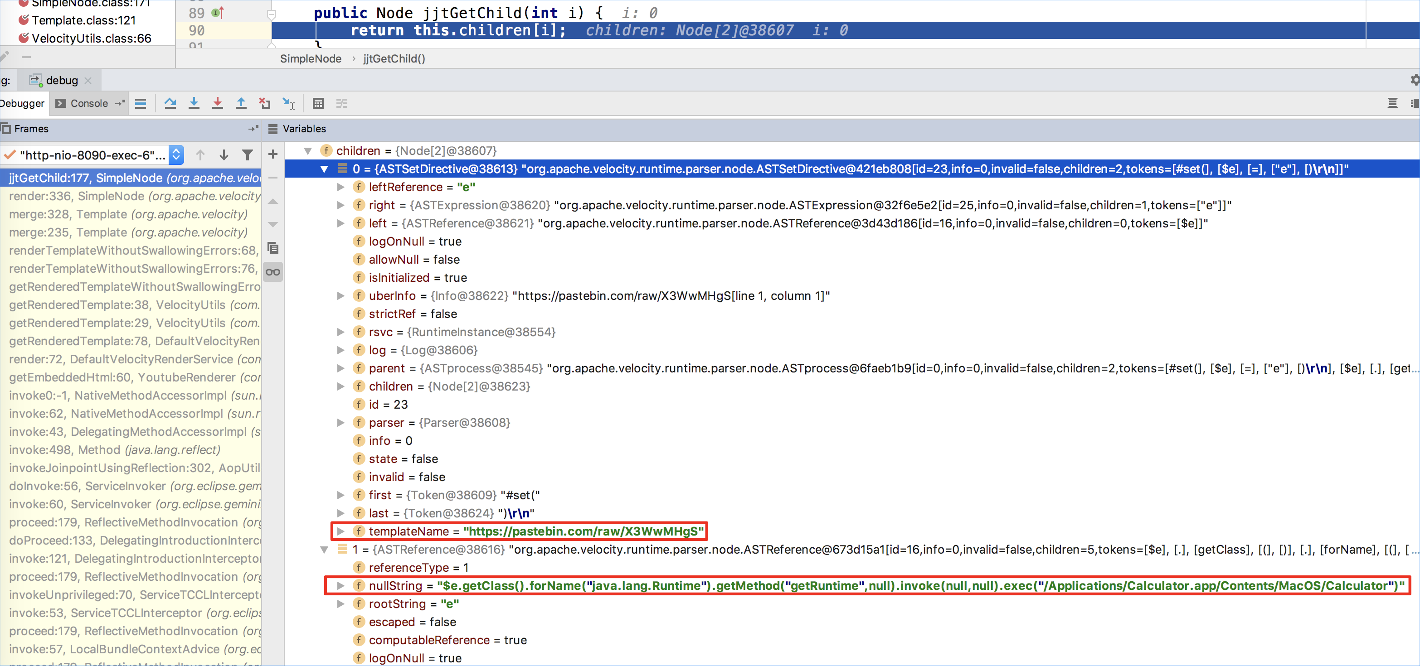Click the frames filter funnel icon
The height and width of the screenshot is (666, 1420).
[248, 155]
